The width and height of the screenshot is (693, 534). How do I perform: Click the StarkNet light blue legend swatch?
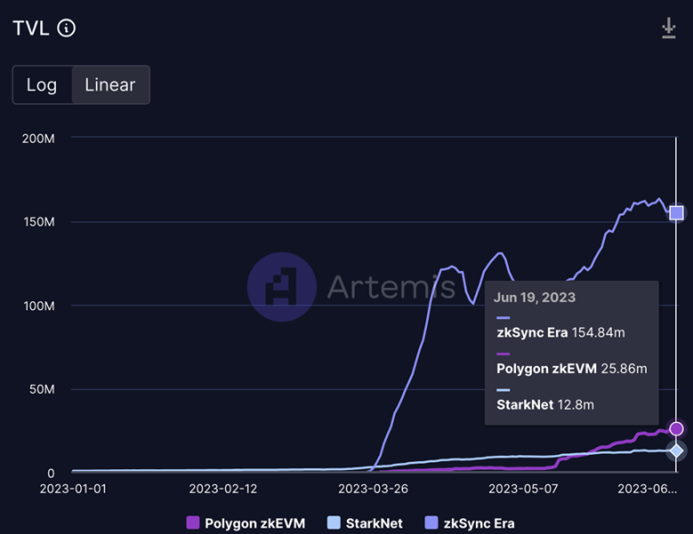[334, 523]
